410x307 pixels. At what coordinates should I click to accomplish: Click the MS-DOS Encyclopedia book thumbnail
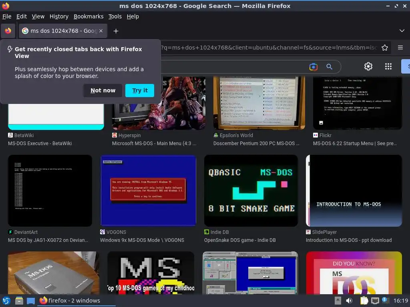(x=54, y=273)
